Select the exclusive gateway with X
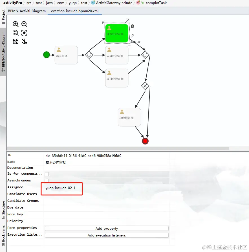 point(145,86)
